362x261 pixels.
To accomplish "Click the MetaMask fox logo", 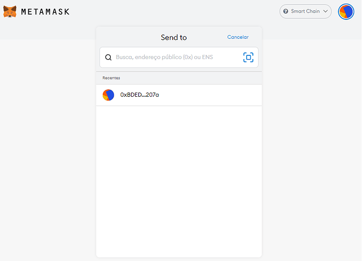I will [10, 11].
